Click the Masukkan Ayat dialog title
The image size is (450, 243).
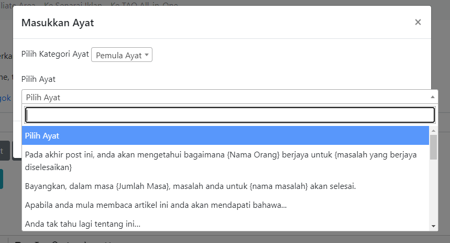pyautogui.click(x=57, y=22)
